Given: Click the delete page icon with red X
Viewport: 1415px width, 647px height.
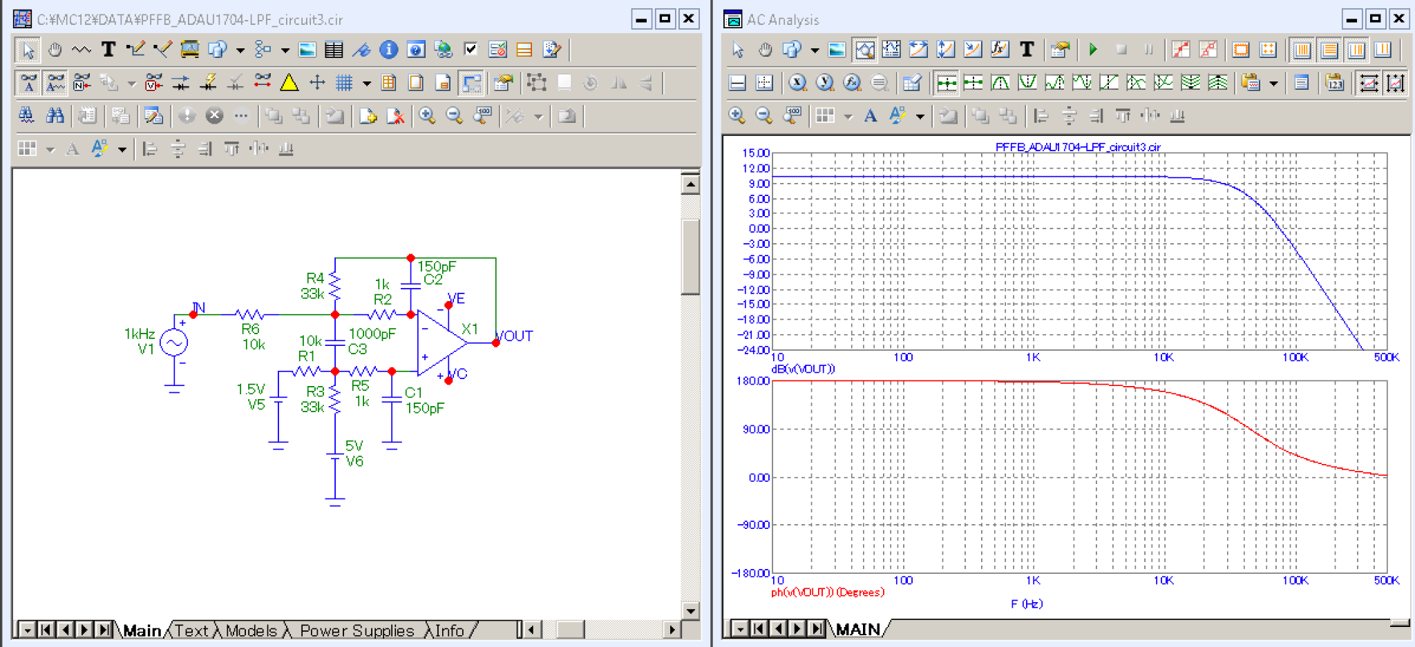Looking at the screenshot, I should pos(395,115).
